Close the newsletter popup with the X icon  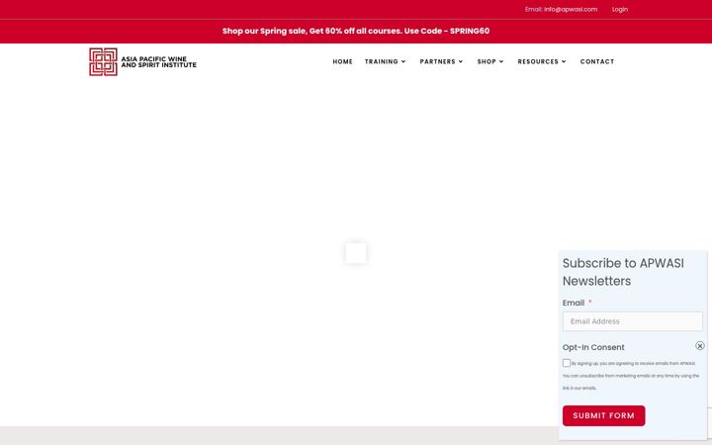click(x=700, y=345)
